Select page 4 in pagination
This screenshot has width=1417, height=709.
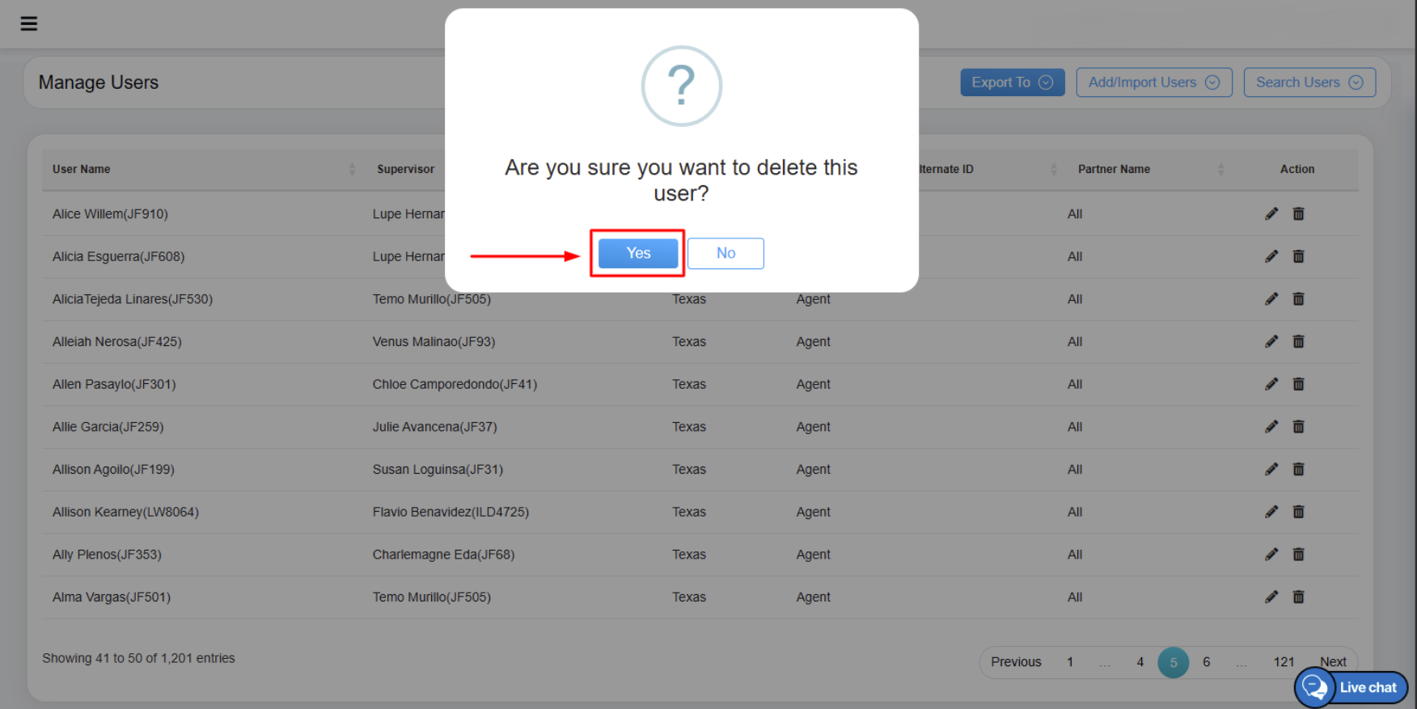tap(1140, 662)
